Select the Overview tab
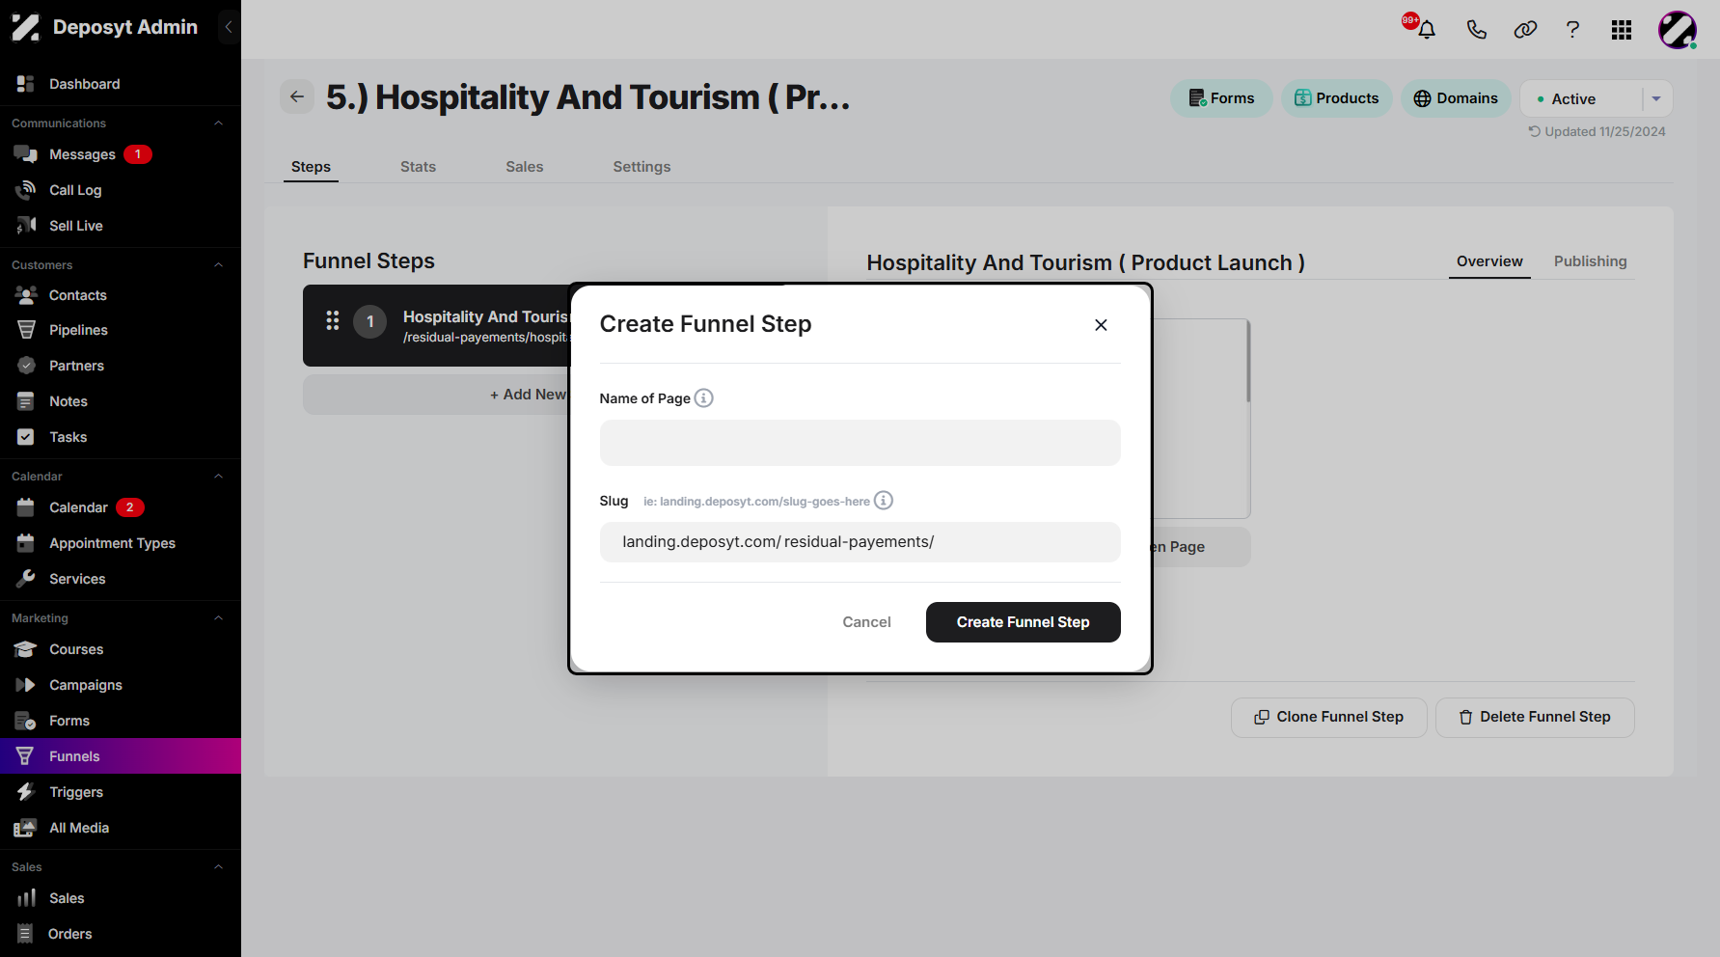The image size is (1720, 957). [x=1489, y=261]
